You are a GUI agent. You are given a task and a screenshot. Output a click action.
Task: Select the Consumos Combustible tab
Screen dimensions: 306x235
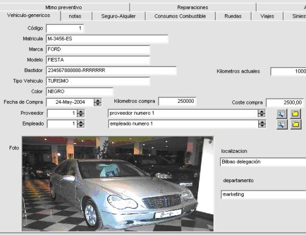[180, 16]
